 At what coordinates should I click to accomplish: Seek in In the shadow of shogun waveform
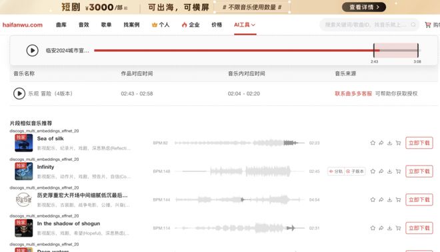(x=239, y=228)
